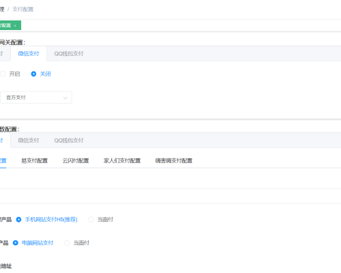Close the green 支付配置 page tag
The height and width of the screenshot is (273, 341).
coord(15,26)
